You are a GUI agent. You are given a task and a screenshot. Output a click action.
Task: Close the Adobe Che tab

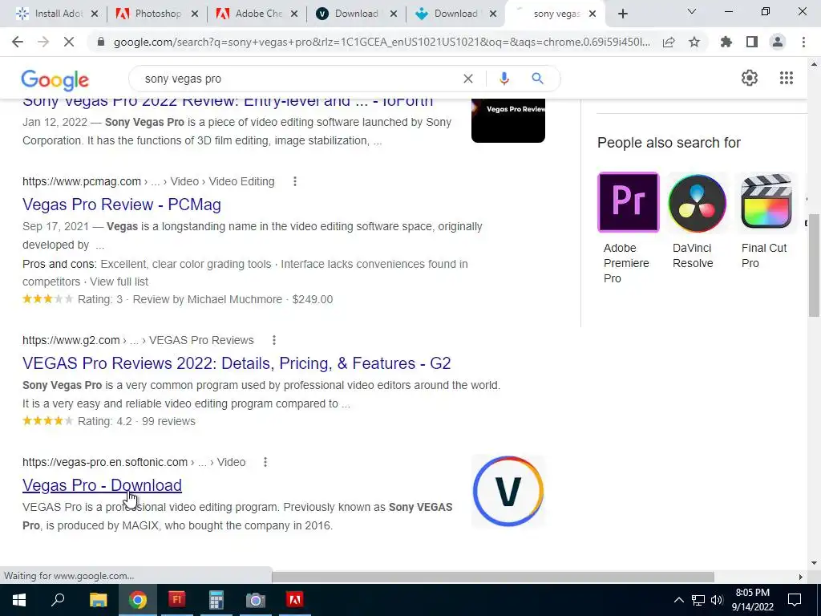(x=294, y=14)
